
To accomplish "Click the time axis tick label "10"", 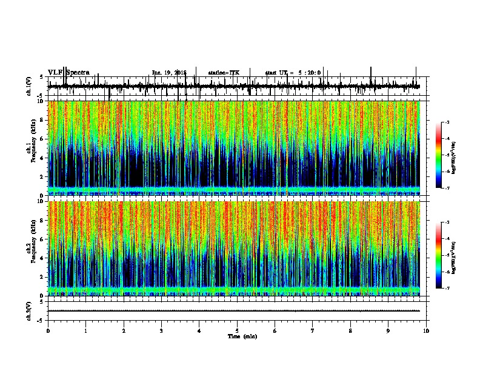I will click(x=426, y=331).
